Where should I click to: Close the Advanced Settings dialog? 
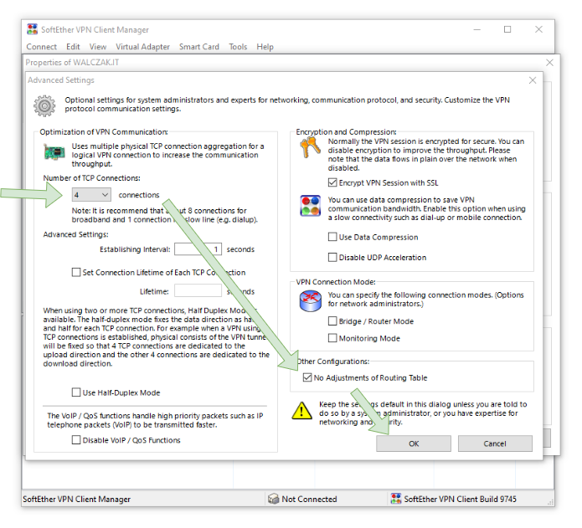[533, 80]
